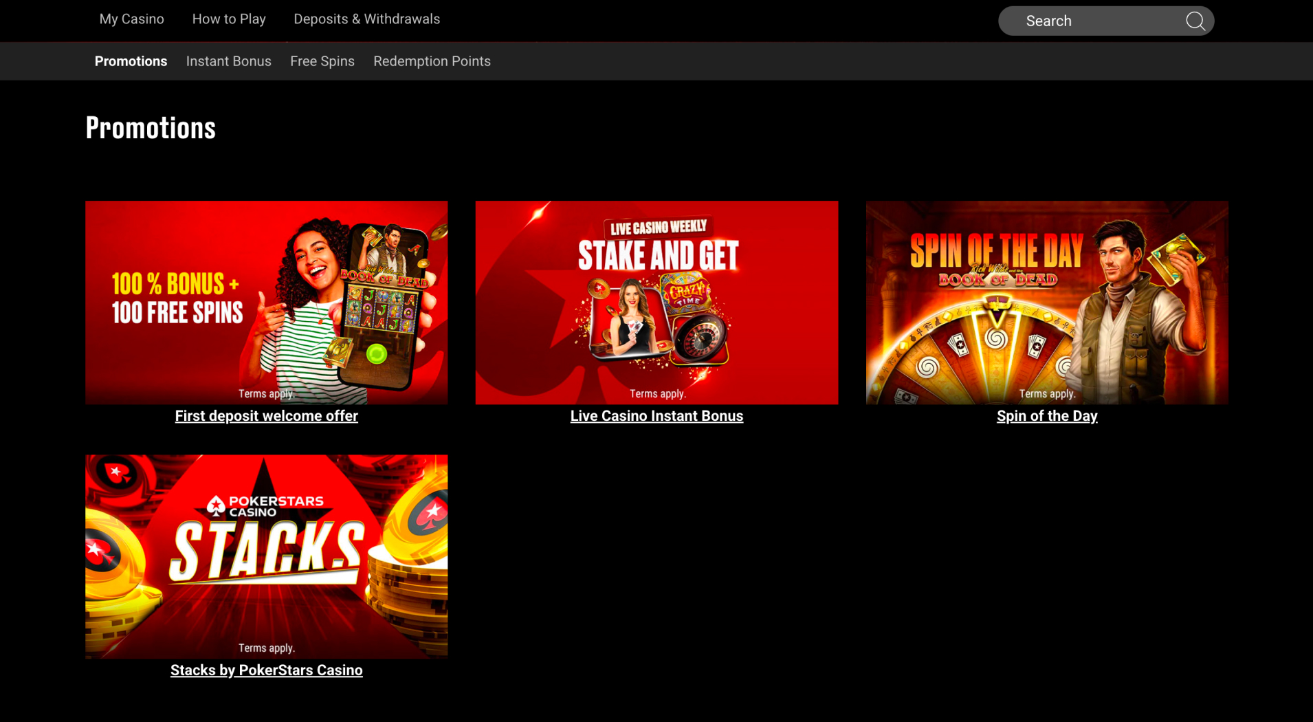Open Stacks by PokerStars Casino link
1313x722 pixels.
[x=266, y=670]
